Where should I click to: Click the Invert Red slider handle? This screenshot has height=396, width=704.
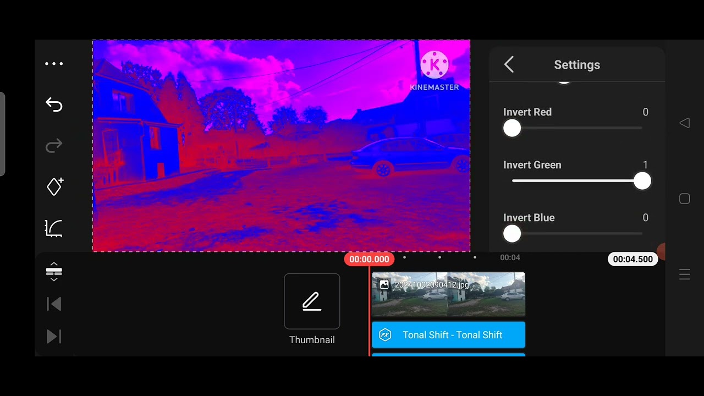pyautogui.click(x=512, y=128)
